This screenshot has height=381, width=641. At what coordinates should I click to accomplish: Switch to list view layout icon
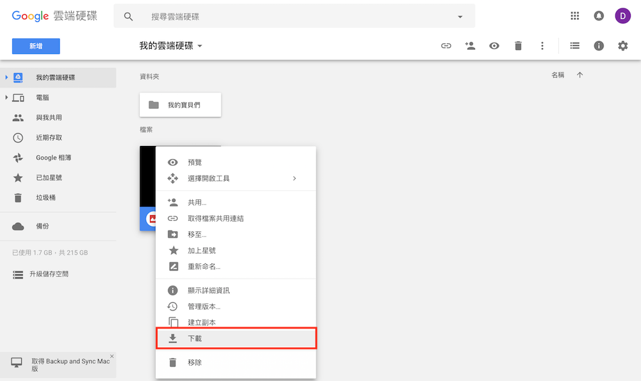[575, 45]
